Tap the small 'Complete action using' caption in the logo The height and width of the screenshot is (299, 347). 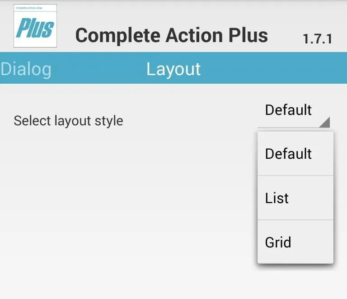(29, 8)
